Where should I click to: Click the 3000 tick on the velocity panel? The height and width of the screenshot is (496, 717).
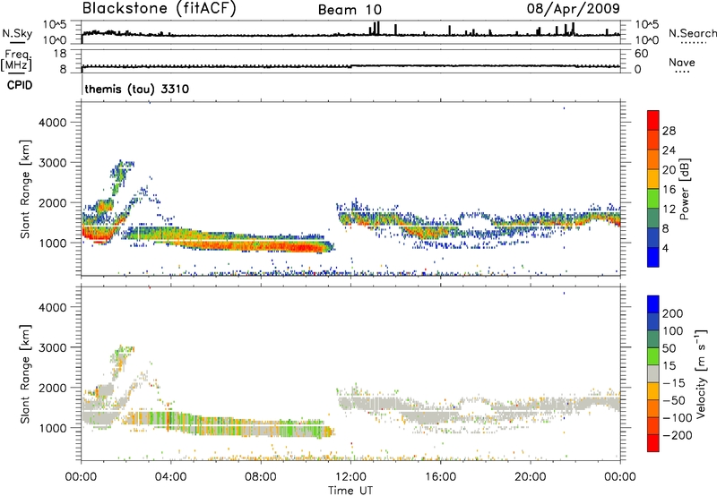[53, 347]
